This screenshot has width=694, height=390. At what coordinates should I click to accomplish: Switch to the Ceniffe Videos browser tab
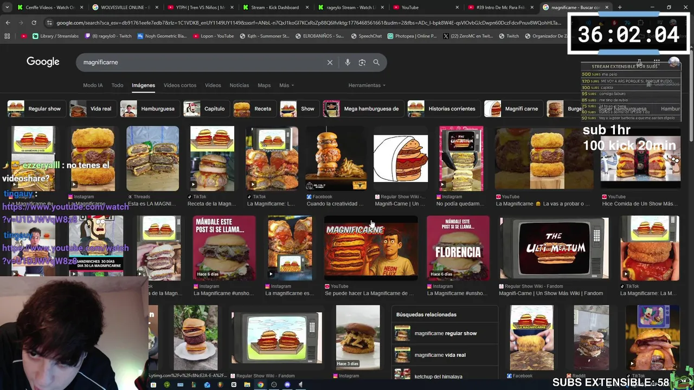point(50,7)
